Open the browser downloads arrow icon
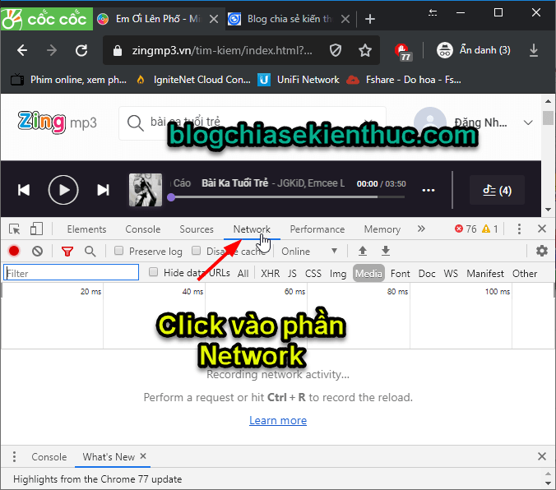Viewport: 556px width, 490px height. pyautogui.click(x=534, y=50)
